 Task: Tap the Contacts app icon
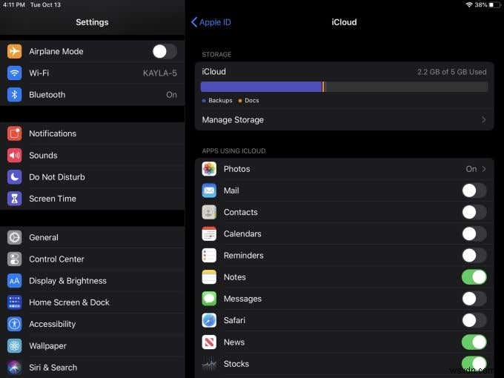(x=209, y=212)
